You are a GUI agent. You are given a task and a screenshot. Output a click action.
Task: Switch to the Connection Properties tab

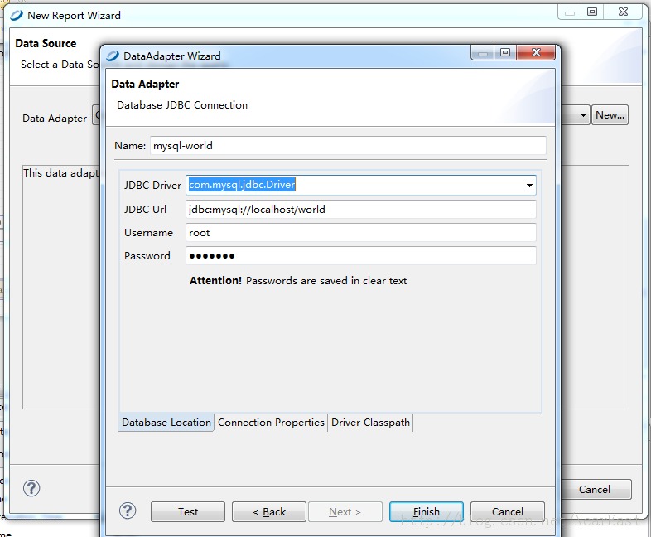(x=271, y=423)
